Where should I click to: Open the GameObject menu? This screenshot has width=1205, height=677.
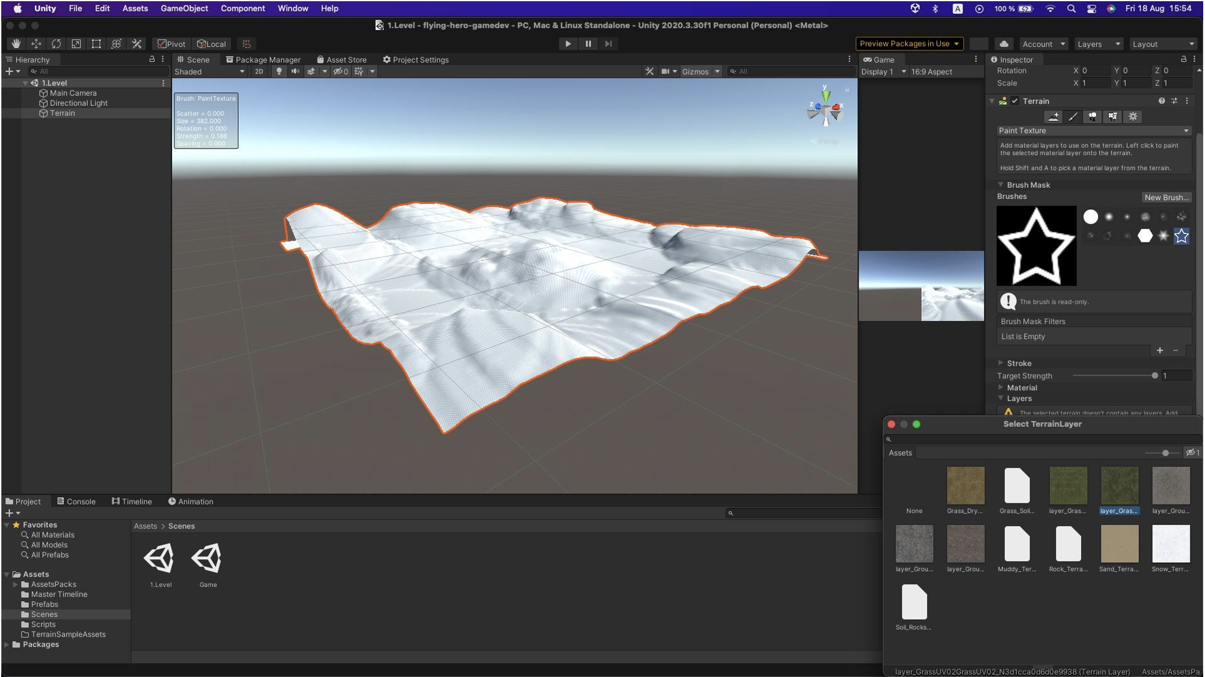pyautogui.click(x=184, y=8)
